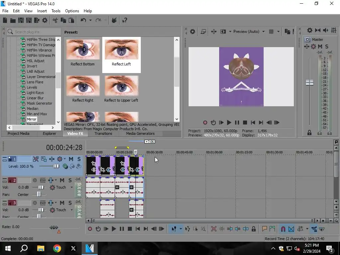Open the Preview (Auto) quality dropdown
340x255 pixels.
click(x=263, y=32)
